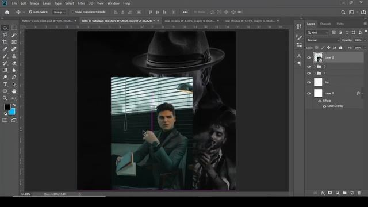Select the Brush tool

tap(5, 56)
